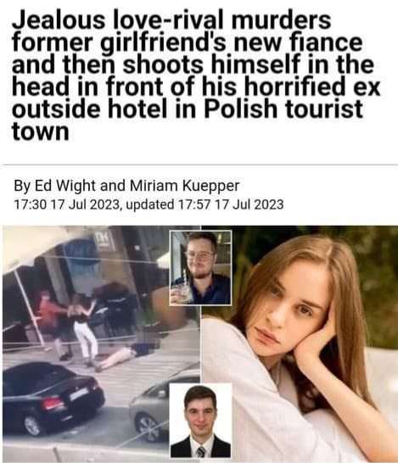The height and width of the screenshot is (463, 398).
Task: Click the striped tie in suit photo
Action: pyautogui.click(x=201, y=452)
